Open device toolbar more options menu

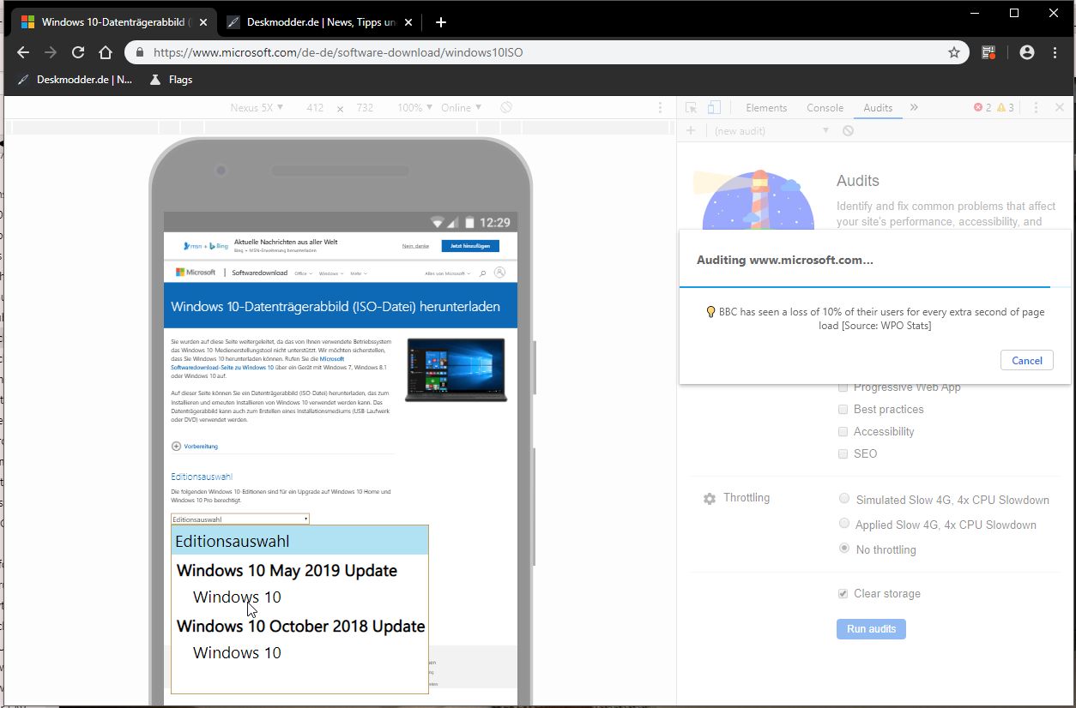click(660, 108)
